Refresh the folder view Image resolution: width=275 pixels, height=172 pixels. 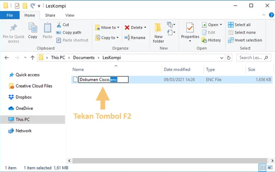(x=229, y=58)
